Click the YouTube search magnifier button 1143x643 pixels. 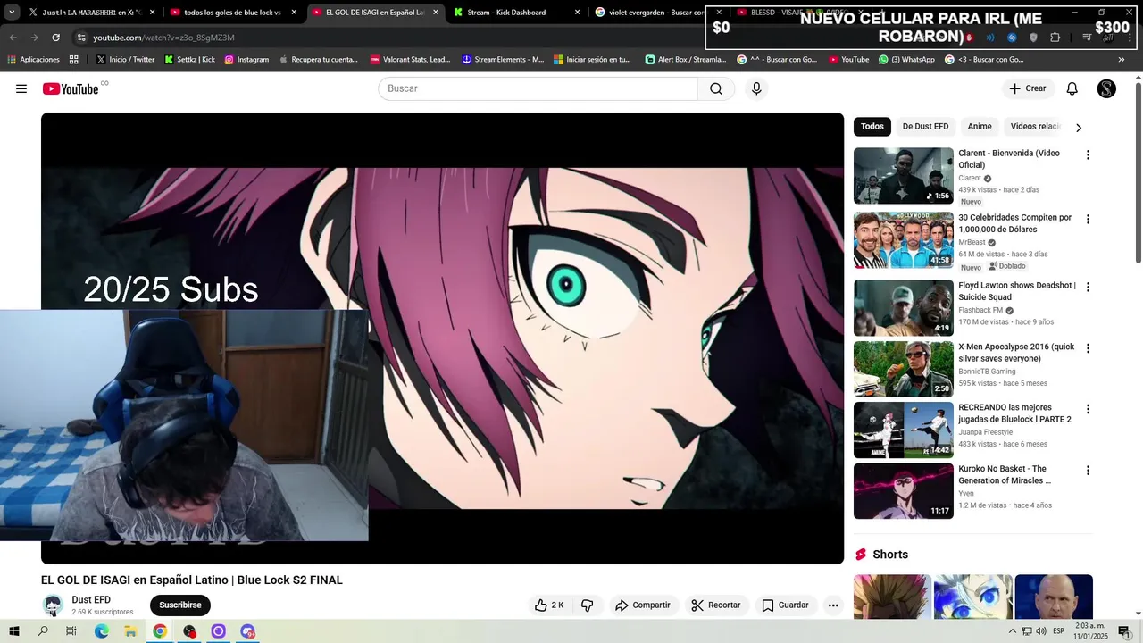point(716,88)
